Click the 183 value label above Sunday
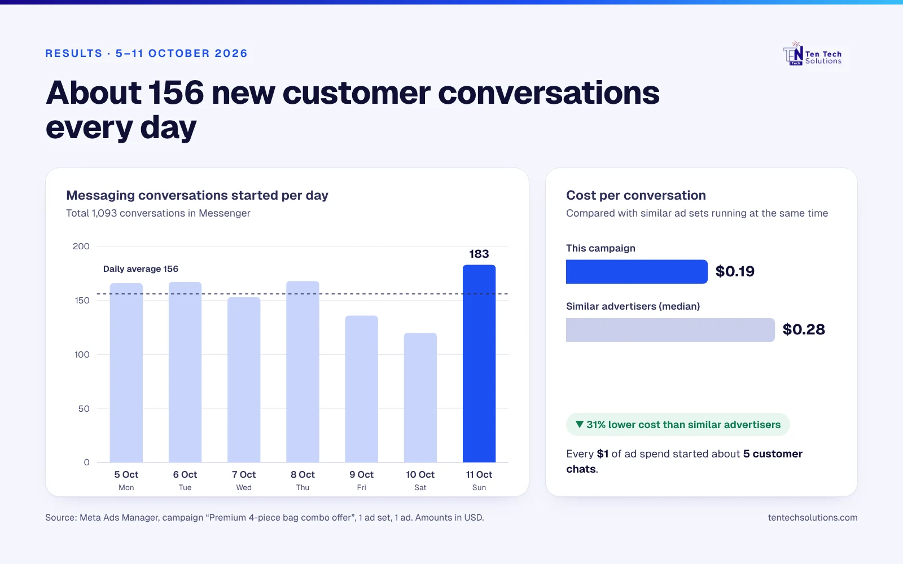Image resolution: width=903 pixels, height=564 pixels. (479, 254)
